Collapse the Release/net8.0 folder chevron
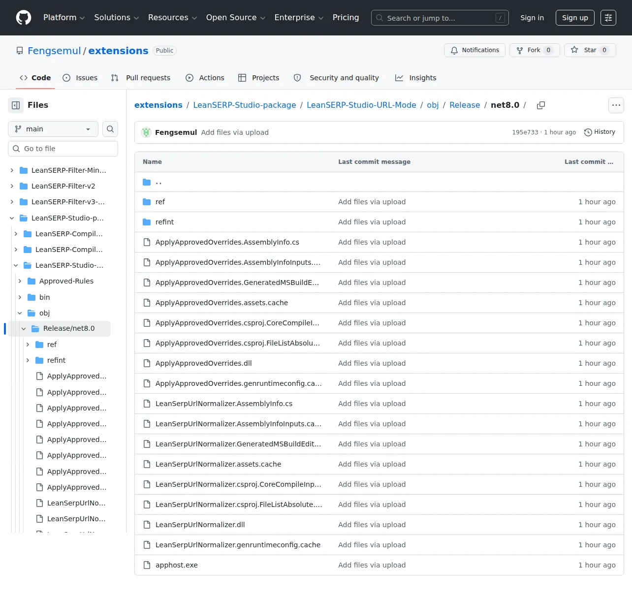 (24, 329)
